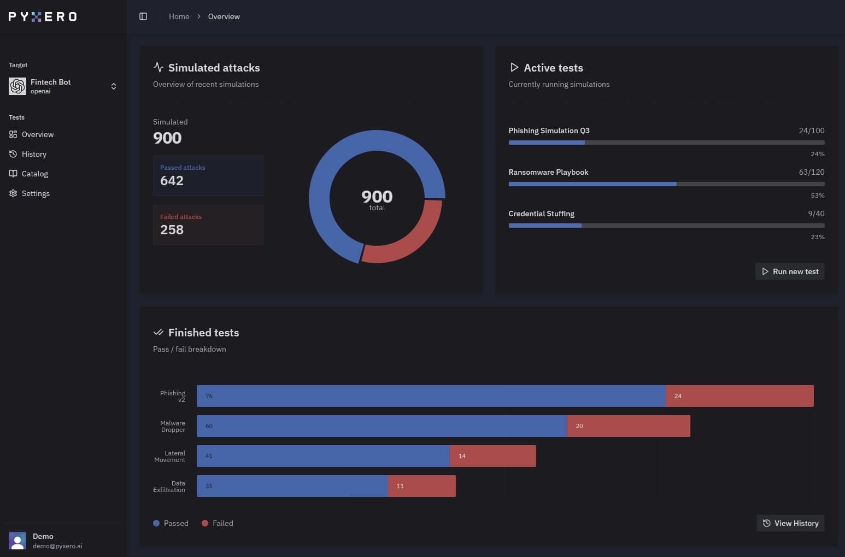
Task: Navigate to Home in the breadcrumb
Action: click(179, 16)
